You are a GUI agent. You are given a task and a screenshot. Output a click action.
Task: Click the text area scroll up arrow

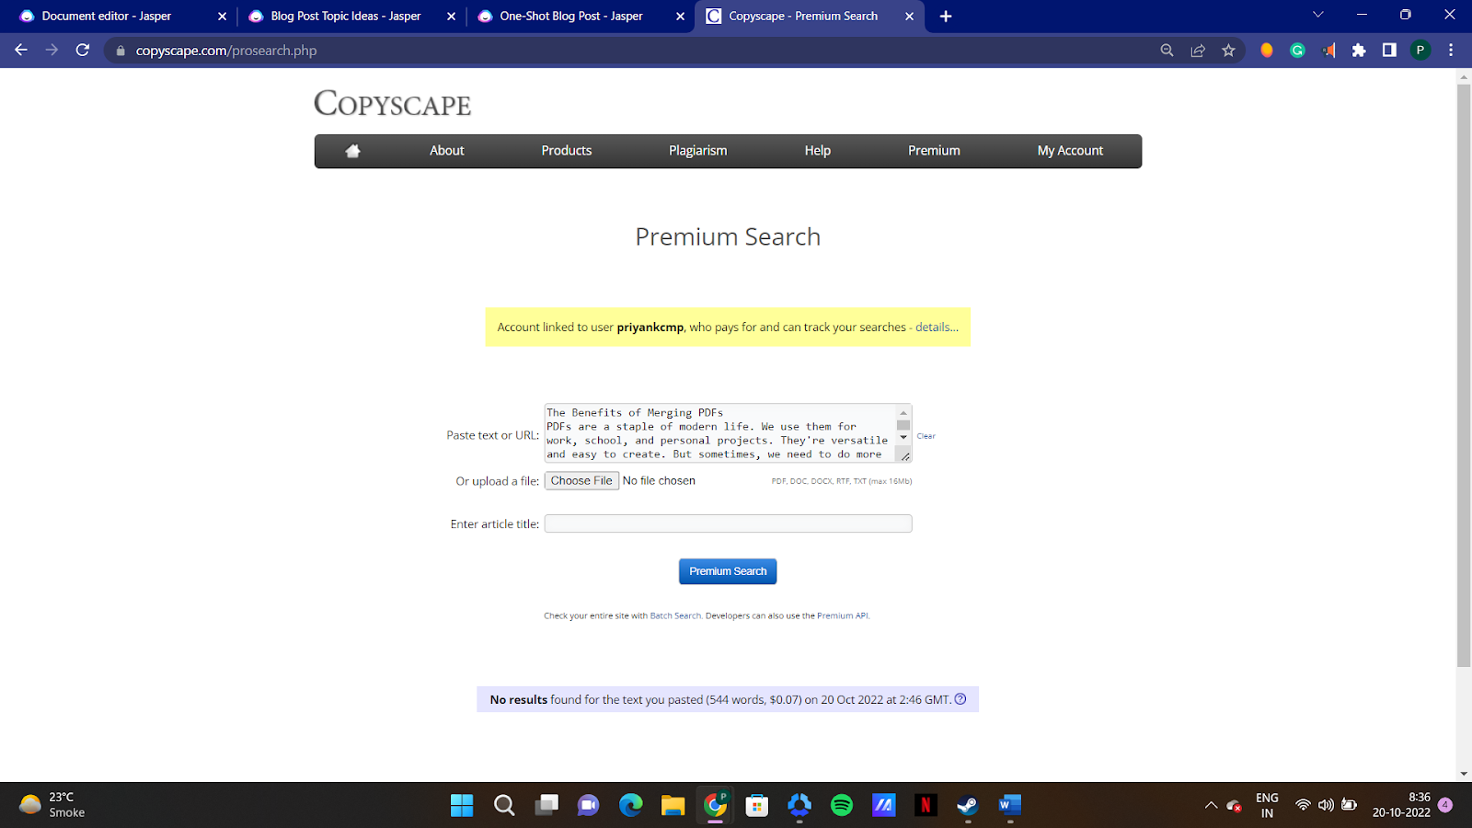tap(903, 412)
